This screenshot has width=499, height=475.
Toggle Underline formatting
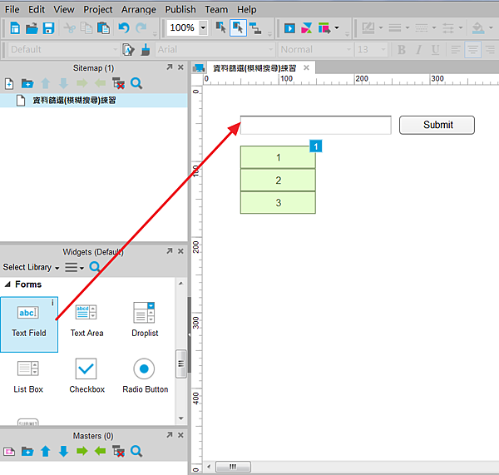tap(435, 50)
